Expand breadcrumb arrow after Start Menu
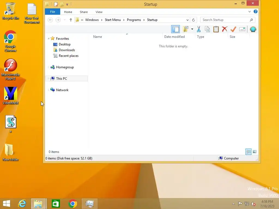 124,20
